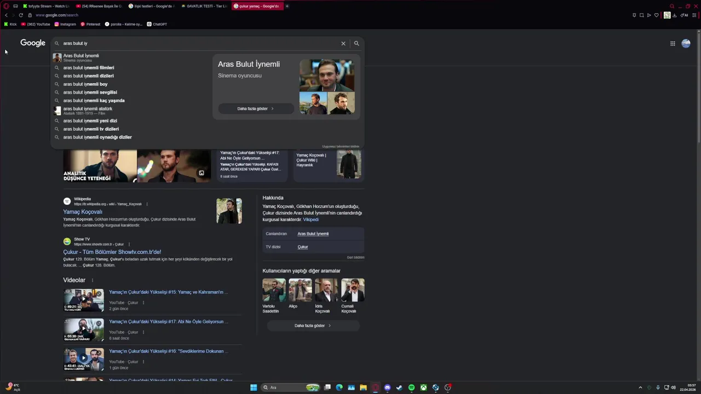
Task: Open options for Yükselişi #16 video
Action: (x=143, y=362)
